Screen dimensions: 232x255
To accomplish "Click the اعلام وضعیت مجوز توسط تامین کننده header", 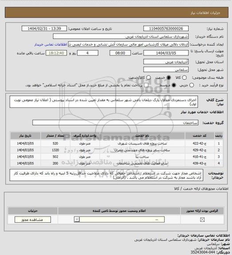I will (119, 211).
